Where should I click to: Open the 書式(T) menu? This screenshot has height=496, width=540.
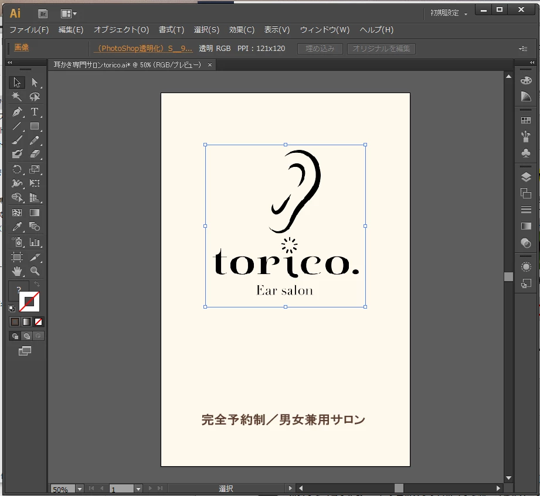coord(172,30)
